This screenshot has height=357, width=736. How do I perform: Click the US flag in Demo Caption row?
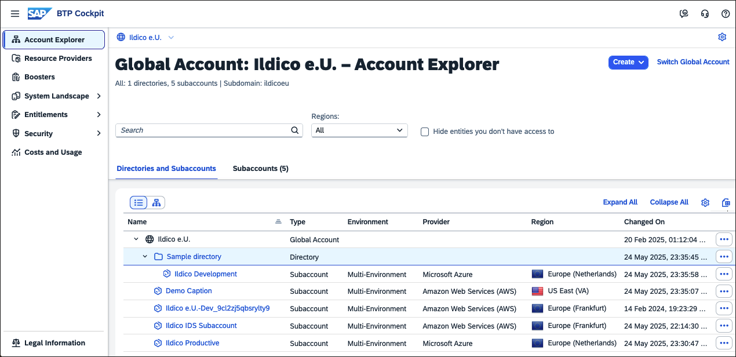tap(537, 291)
